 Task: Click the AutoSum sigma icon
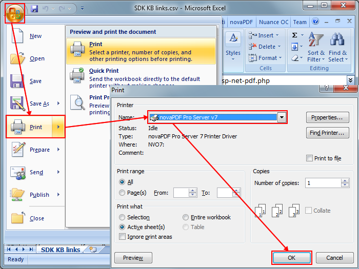pos(295,35)
